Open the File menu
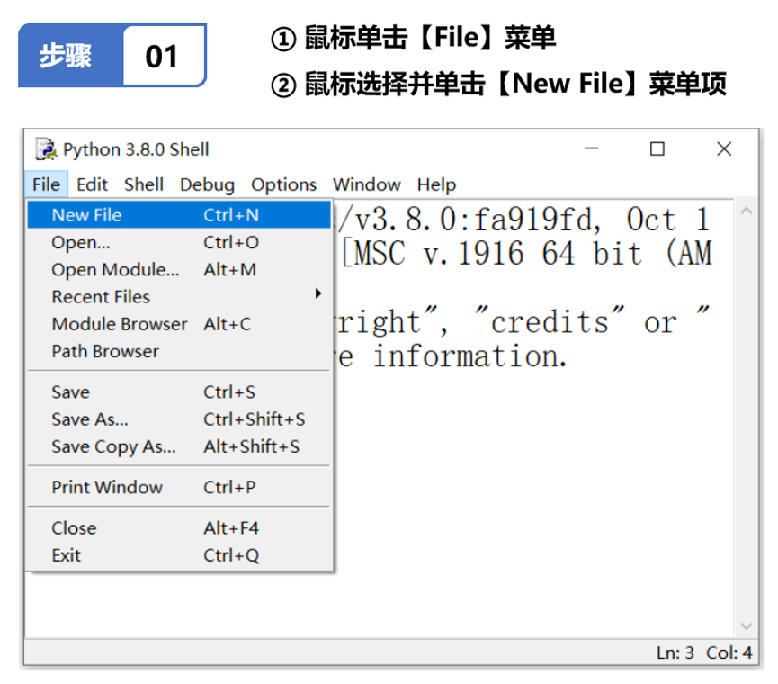The height and width of the screenshot is (684, 778). (x=46, y=184)
